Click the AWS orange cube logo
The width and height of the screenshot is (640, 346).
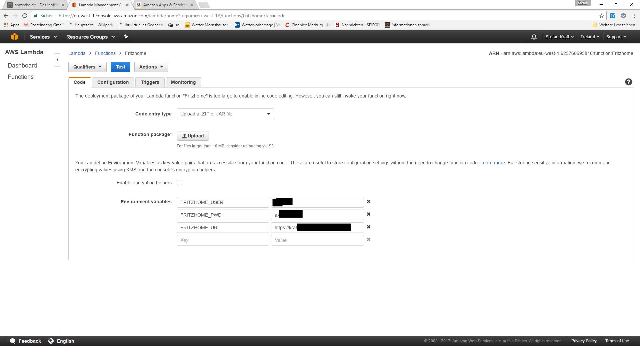pyautogui.click(x=15, y=37)
